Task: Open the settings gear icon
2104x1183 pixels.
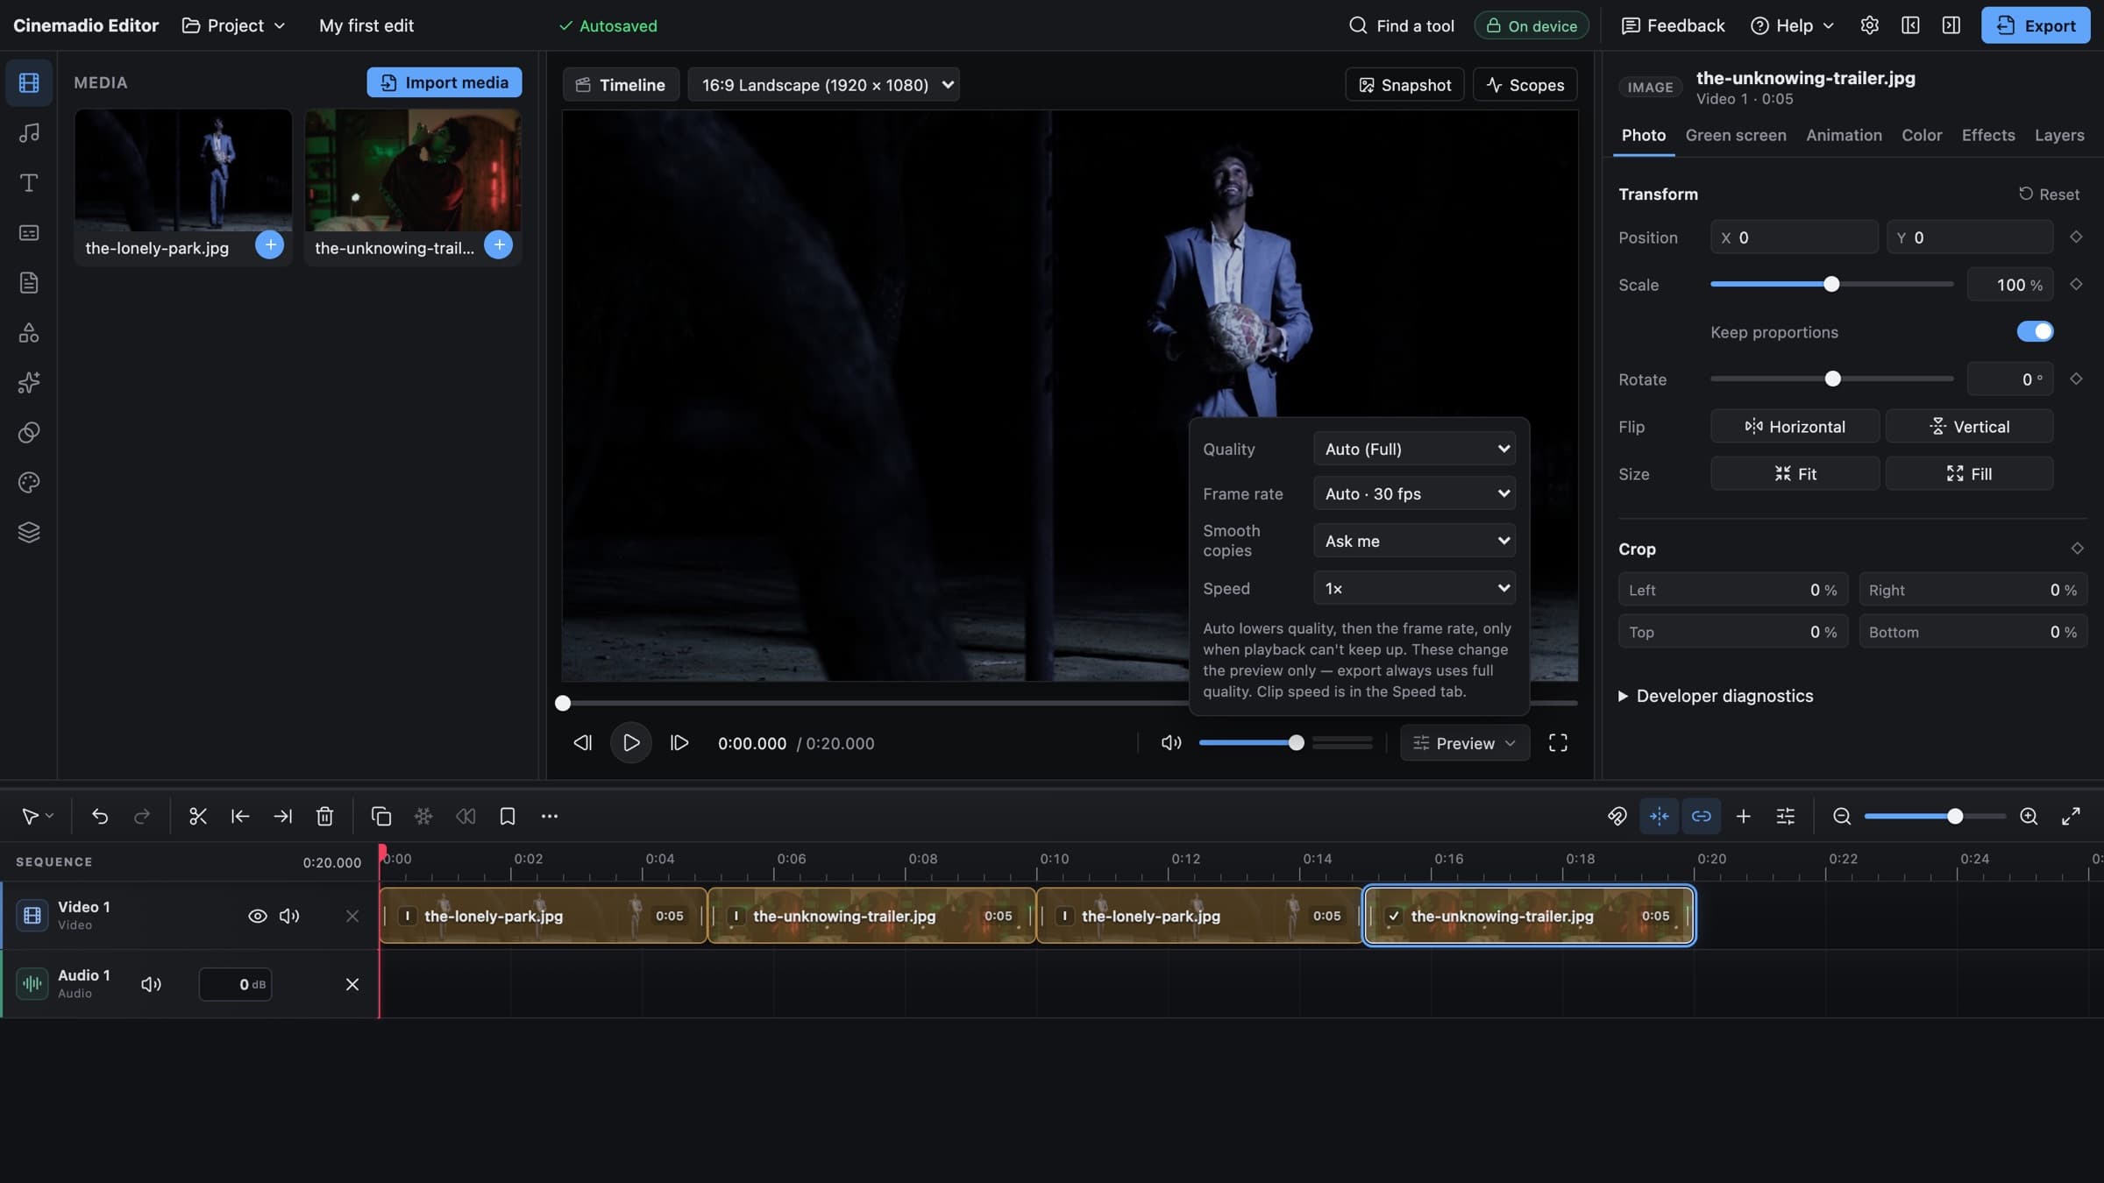Action: point(1869,25)
